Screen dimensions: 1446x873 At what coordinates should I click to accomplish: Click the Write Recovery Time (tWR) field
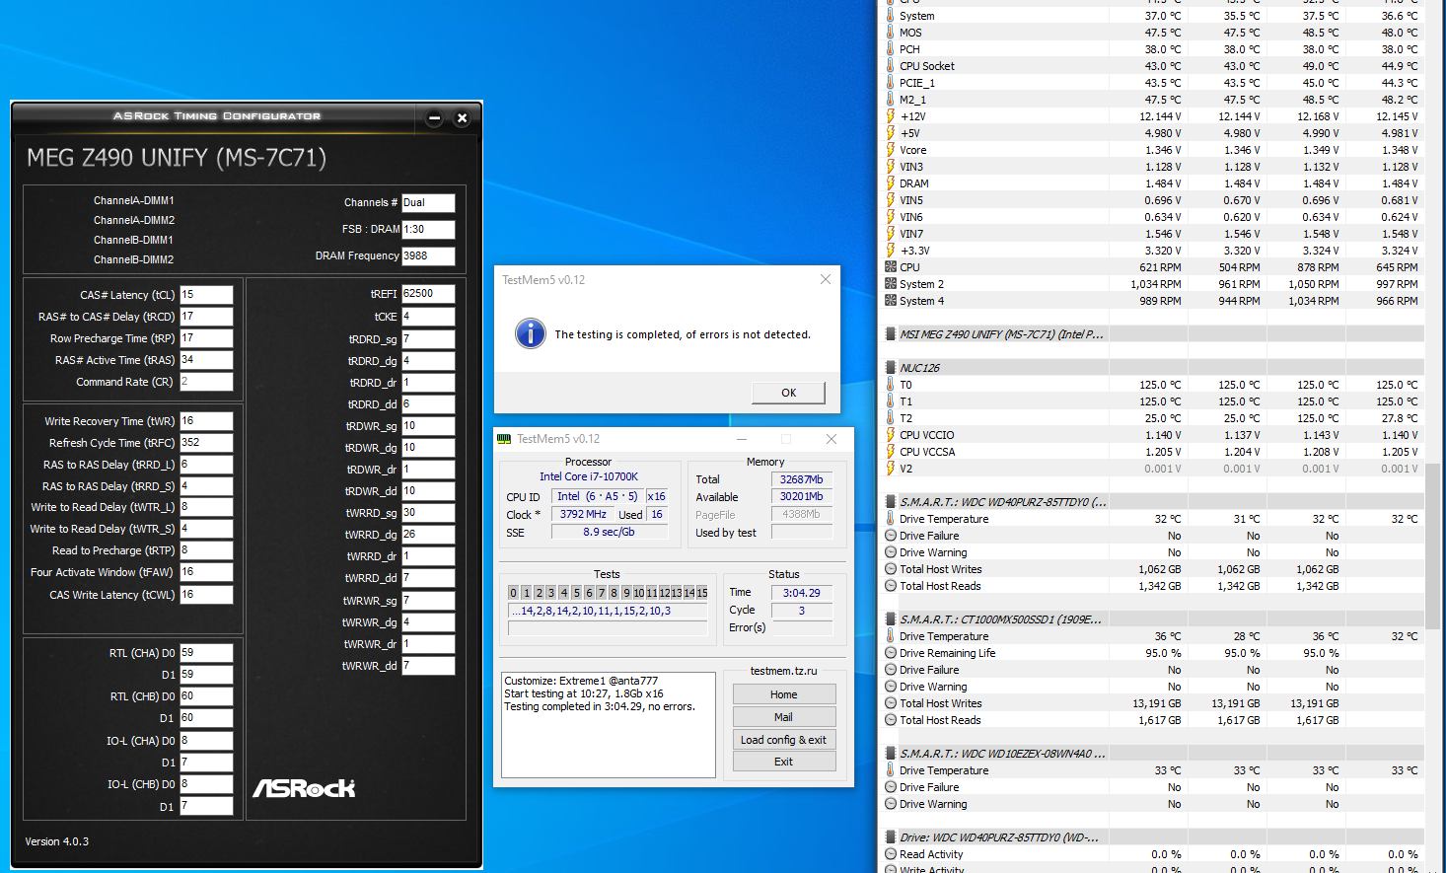pyautogui.click(x=206, y=421)
